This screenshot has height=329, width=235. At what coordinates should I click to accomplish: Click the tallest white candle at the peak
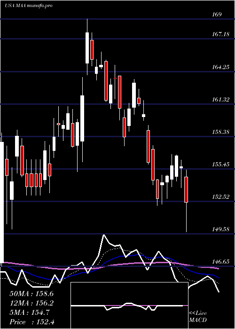pyautogui.click(x=87, y=47)
